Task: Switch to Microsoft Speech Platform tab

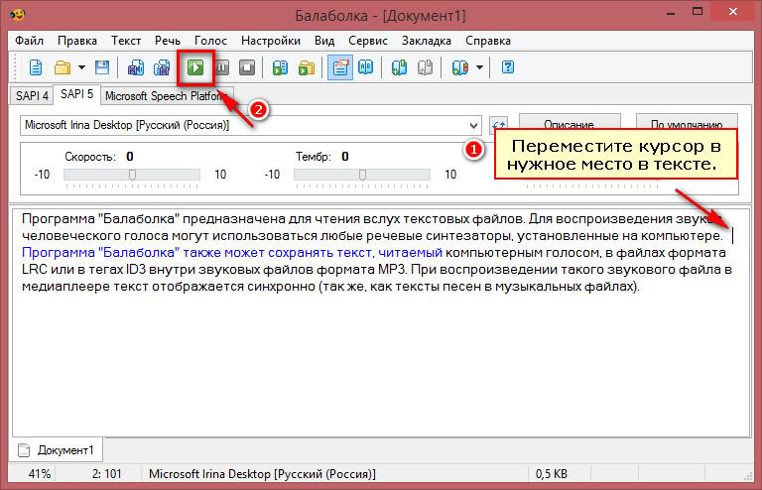Action: coord(165,95)
